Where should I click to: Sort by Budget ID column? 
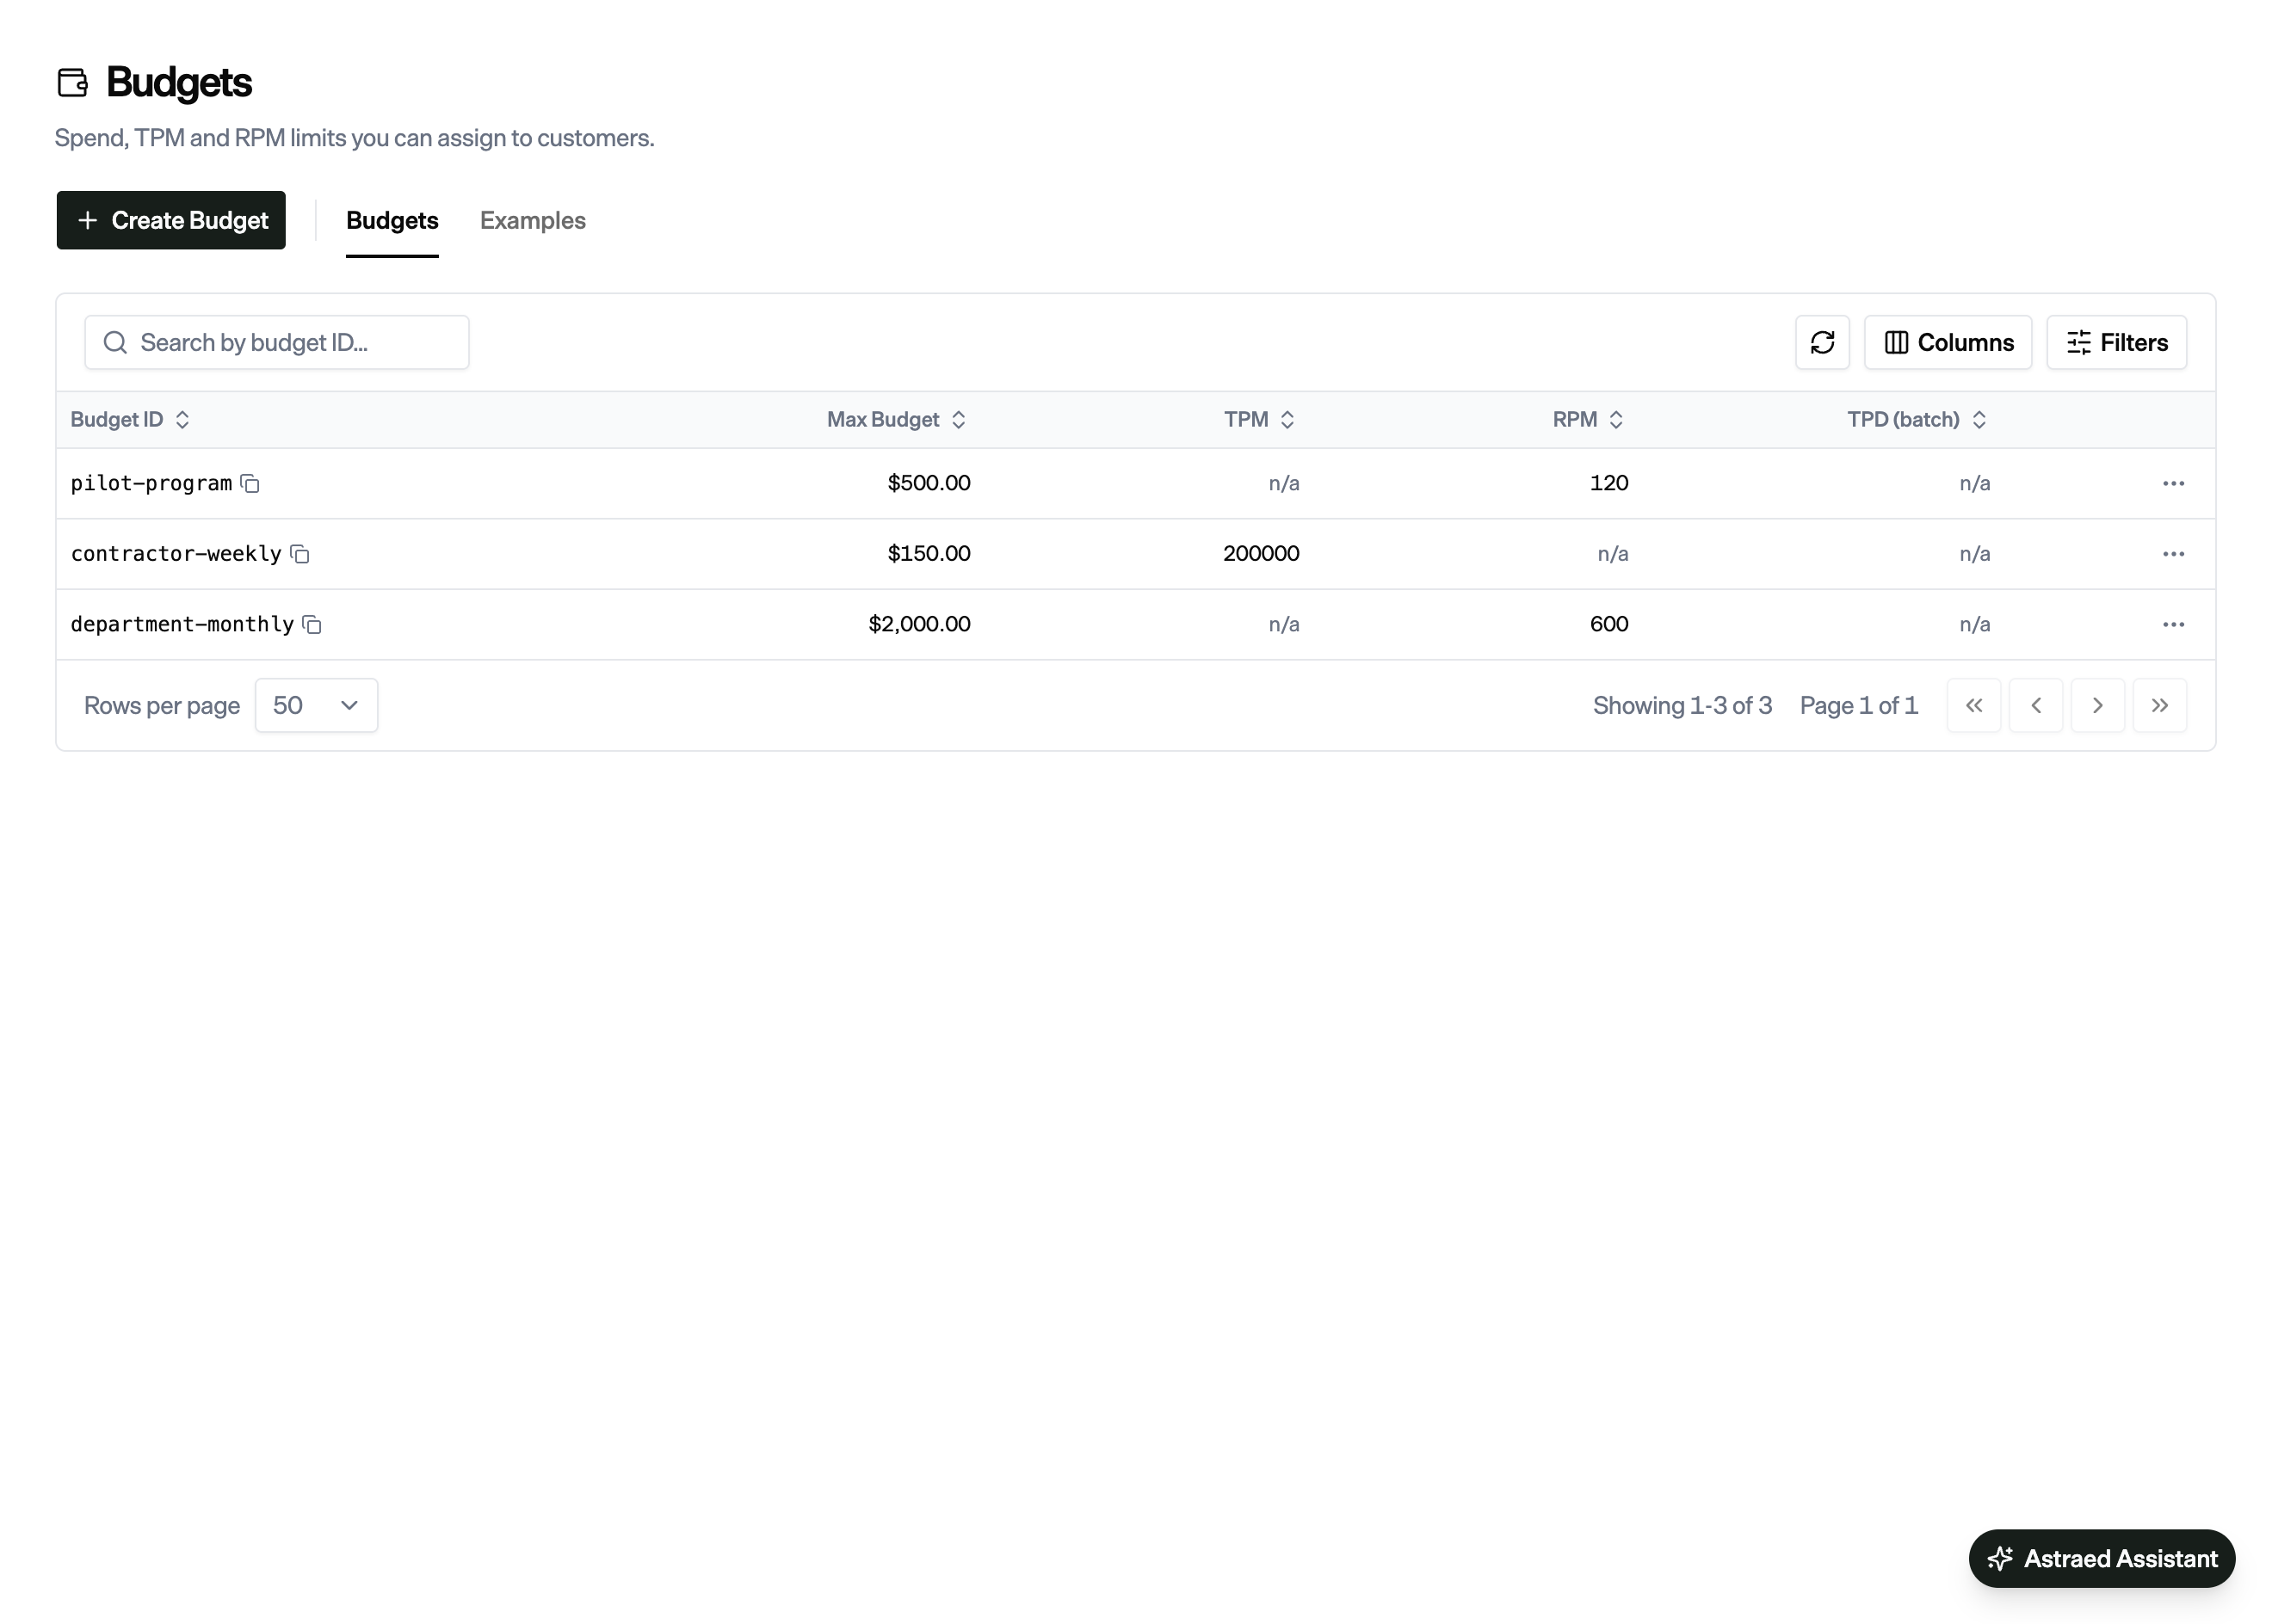[x=130, y=419]
